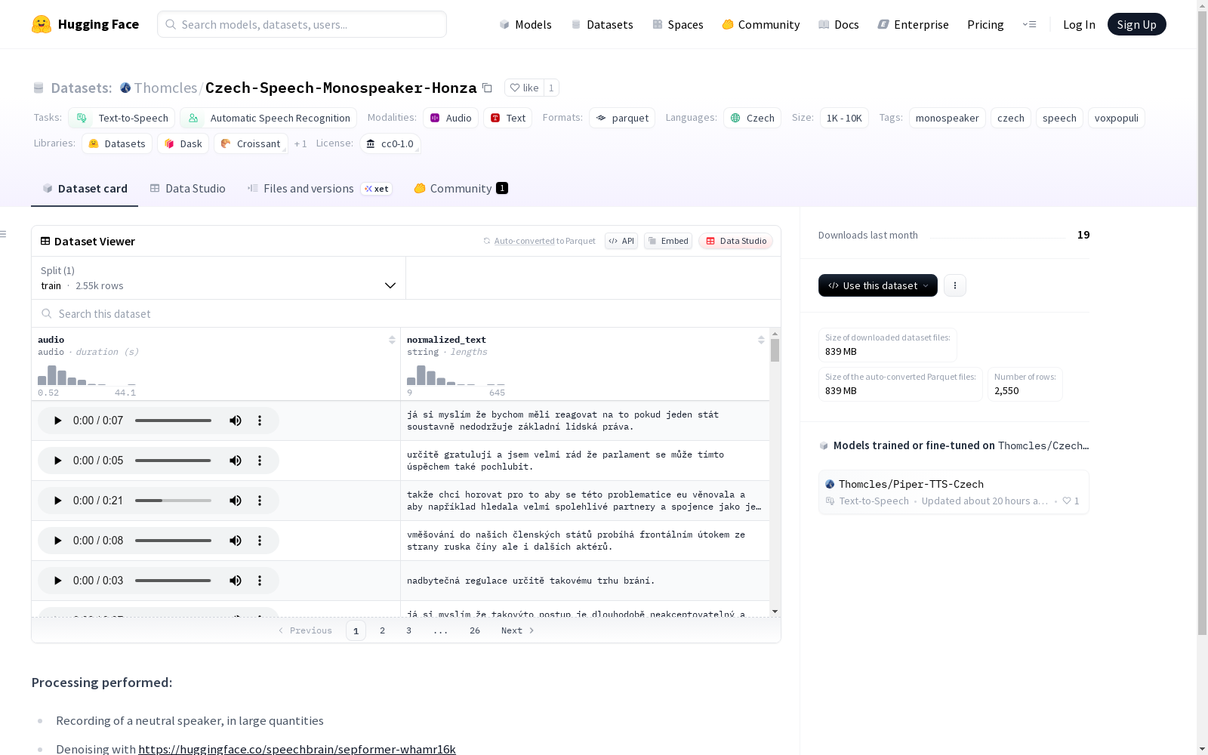Viewport: 1208px width, 755px height.
Task: Filter by the Audio modality tag
Action: [x=451, y=118]
